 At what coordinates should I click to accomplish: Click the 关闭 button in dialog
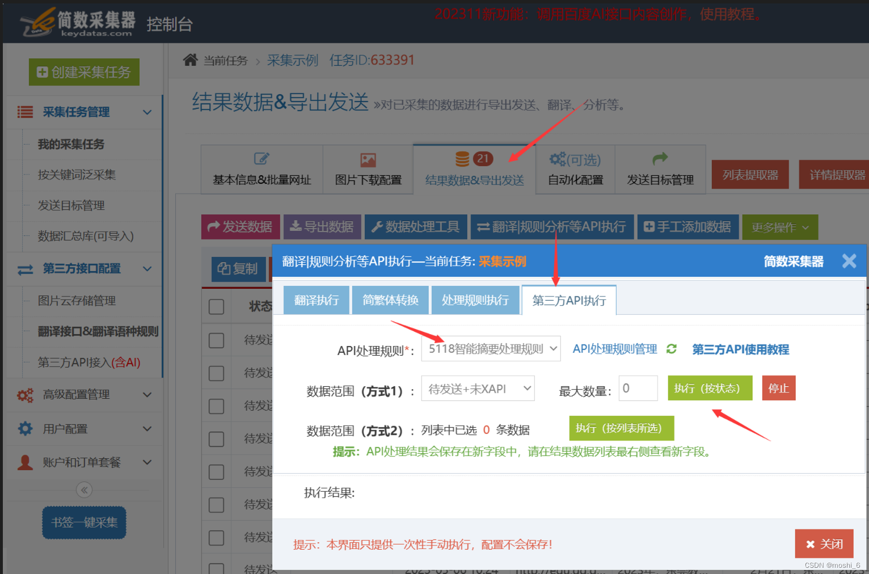[824, 544]
